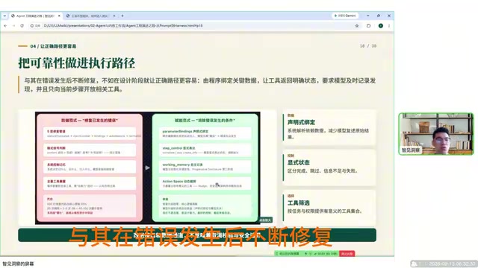
Task: Click the 点击放大 zoom label on the diagram
Action: (x=266, y=220)
